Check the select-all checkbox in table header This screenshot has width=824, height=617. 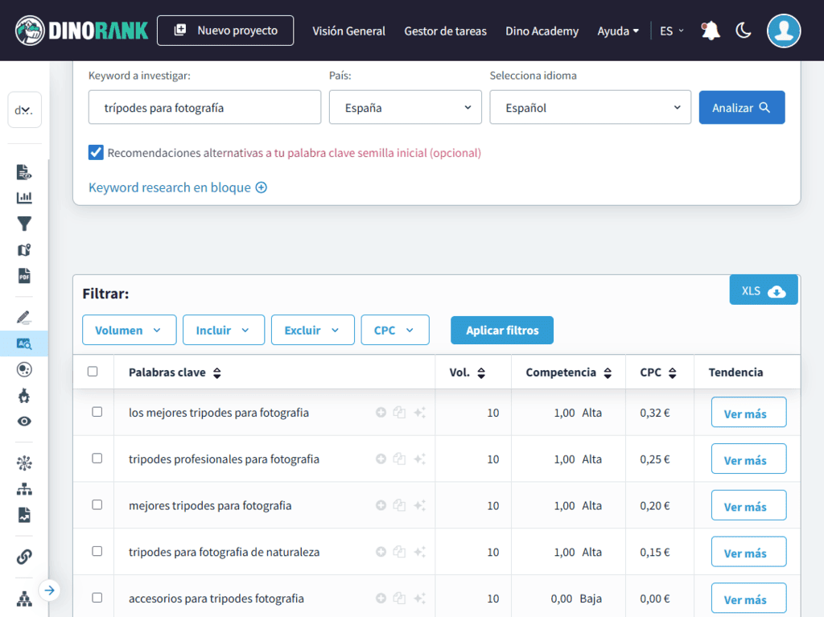(94, 372)
